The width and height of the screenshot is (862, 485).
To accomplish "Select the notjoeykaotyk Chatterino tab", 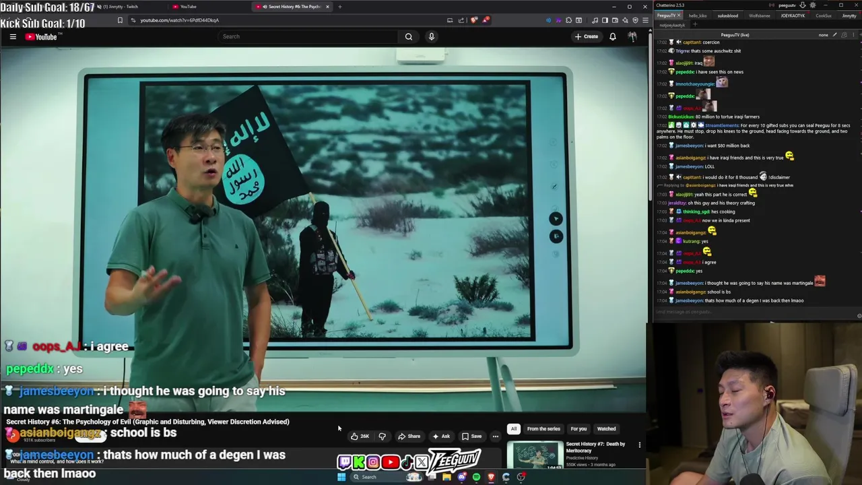I will (x=671, y=25).
